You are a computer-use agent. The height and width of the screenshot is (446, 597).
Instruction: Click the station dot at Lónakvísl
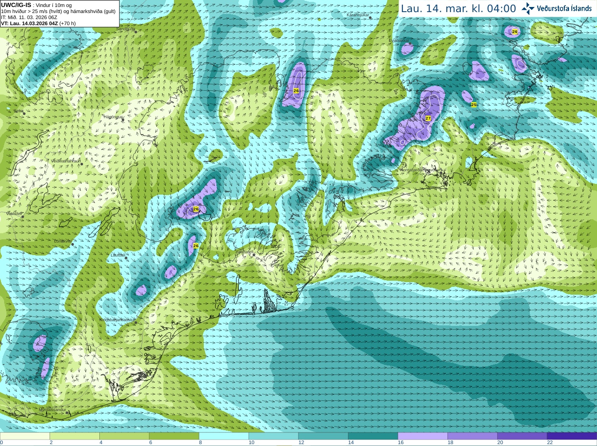point(72,244)
